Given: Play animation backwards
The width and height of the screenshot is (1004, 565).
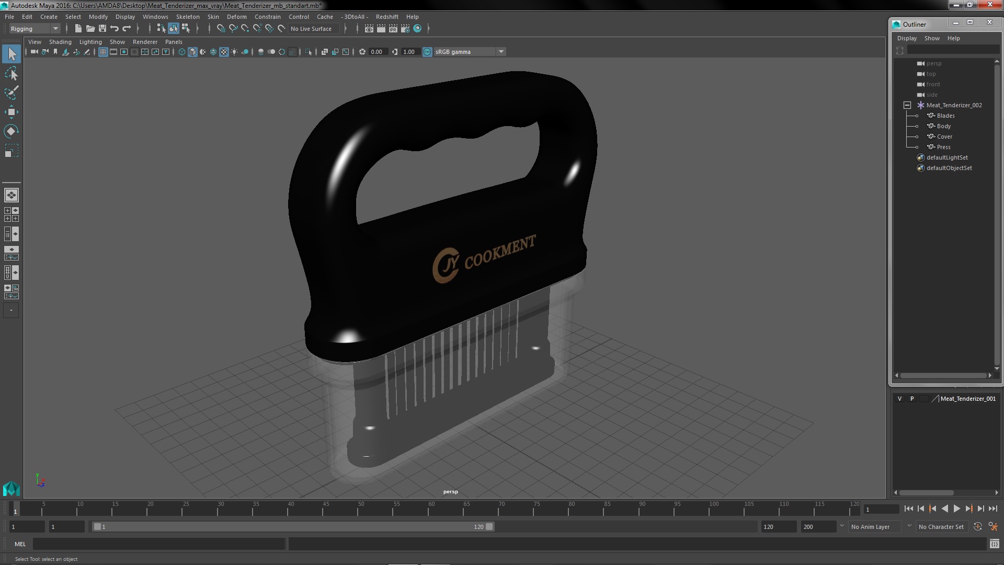Looking at the screenshot, I should pyautogui.click(x=944, y=508).
